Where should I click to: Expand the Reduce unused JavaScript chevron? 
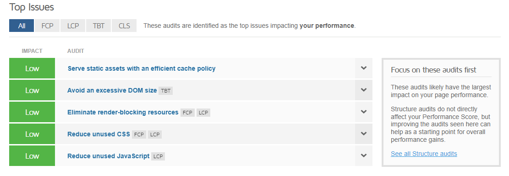point(364,155)
